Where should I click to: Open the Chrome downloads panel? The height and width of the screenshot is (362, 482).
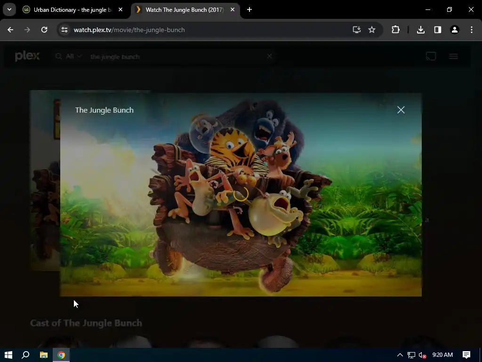pyautogui.click(x=421, y=30)
